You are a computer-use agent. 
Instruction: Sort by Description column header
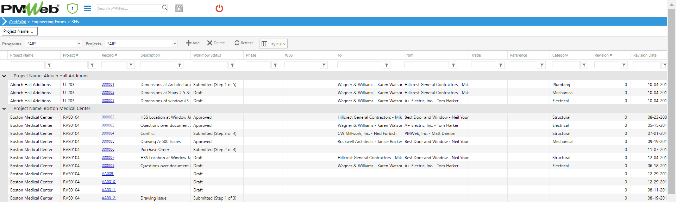[x=150, y=55]
